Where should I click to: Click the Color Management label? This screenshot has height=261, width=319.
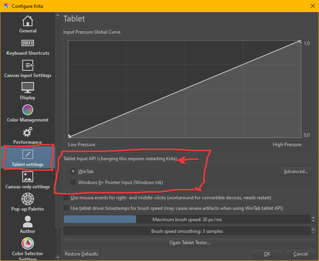tap(28, 120)
